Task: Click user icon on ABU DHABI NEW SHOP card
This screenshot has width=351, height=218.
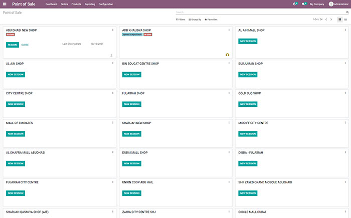Action: [x=111, y=55]
